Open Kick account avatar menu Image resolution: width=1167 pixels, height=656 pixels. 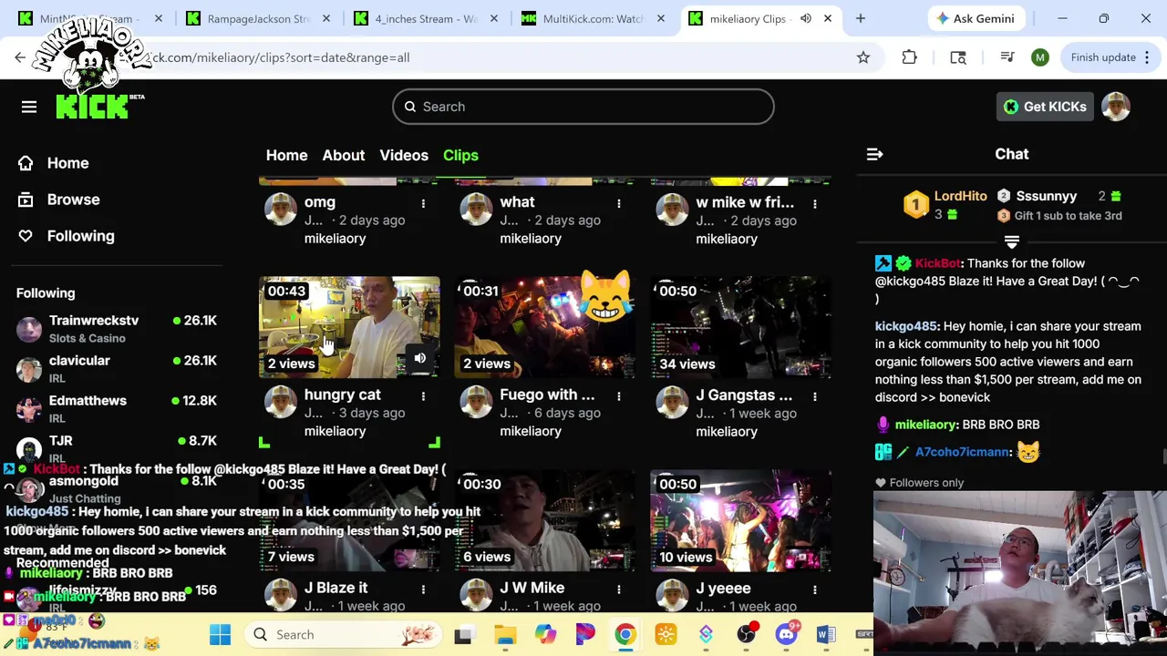pos(1116,107)
